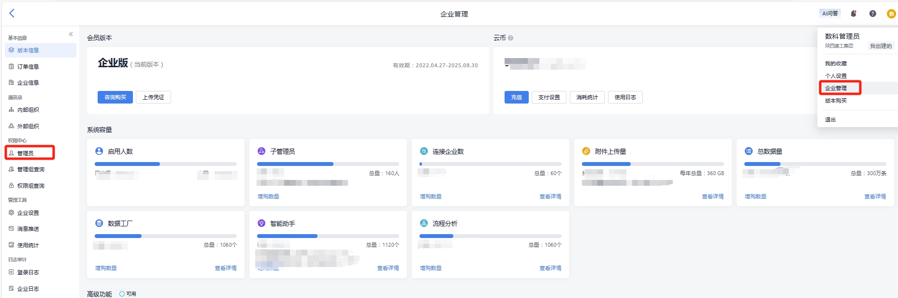Click the 充值 button
The width and height of the screenshot is (898, 298).
[x=516, y=97]
